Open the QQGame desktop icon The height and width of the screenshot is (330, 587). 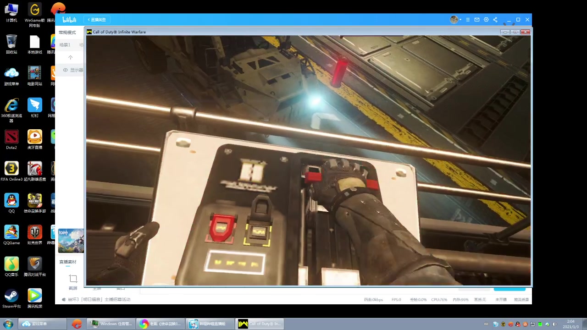coord(11,235)
